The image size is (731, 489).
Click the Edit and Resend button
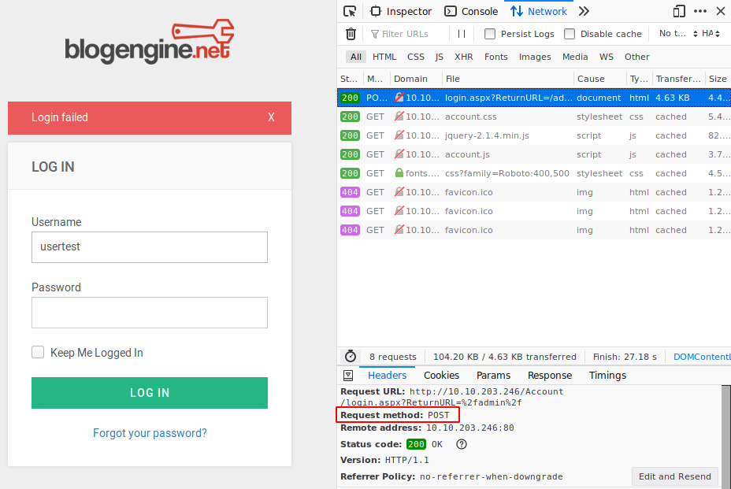[675, 476]
